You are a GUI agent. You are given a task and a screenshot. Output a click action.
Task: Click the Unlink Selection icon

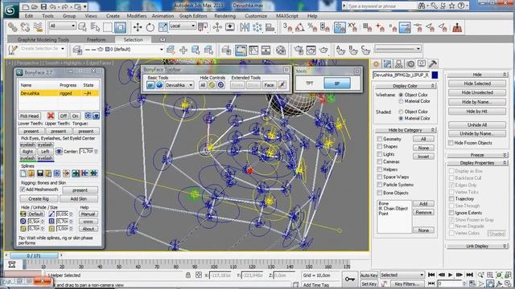coord(25,27)
